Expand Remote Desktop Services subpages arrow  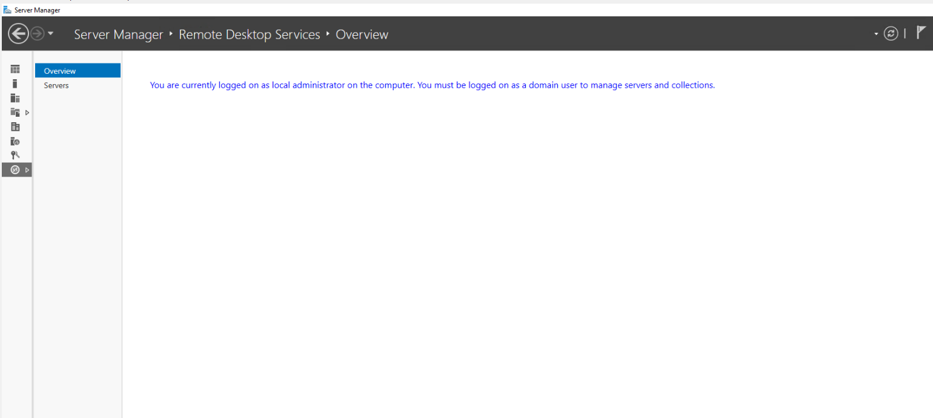(26, 169)
